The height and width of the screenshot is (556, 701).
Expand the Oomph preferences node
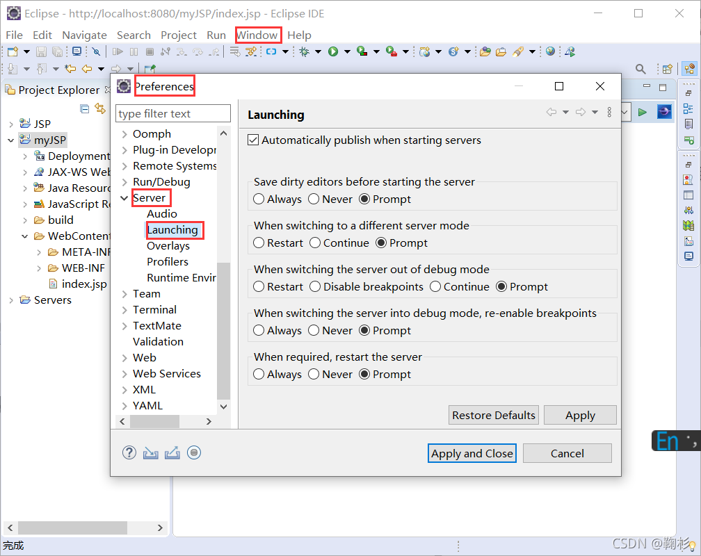124,134
